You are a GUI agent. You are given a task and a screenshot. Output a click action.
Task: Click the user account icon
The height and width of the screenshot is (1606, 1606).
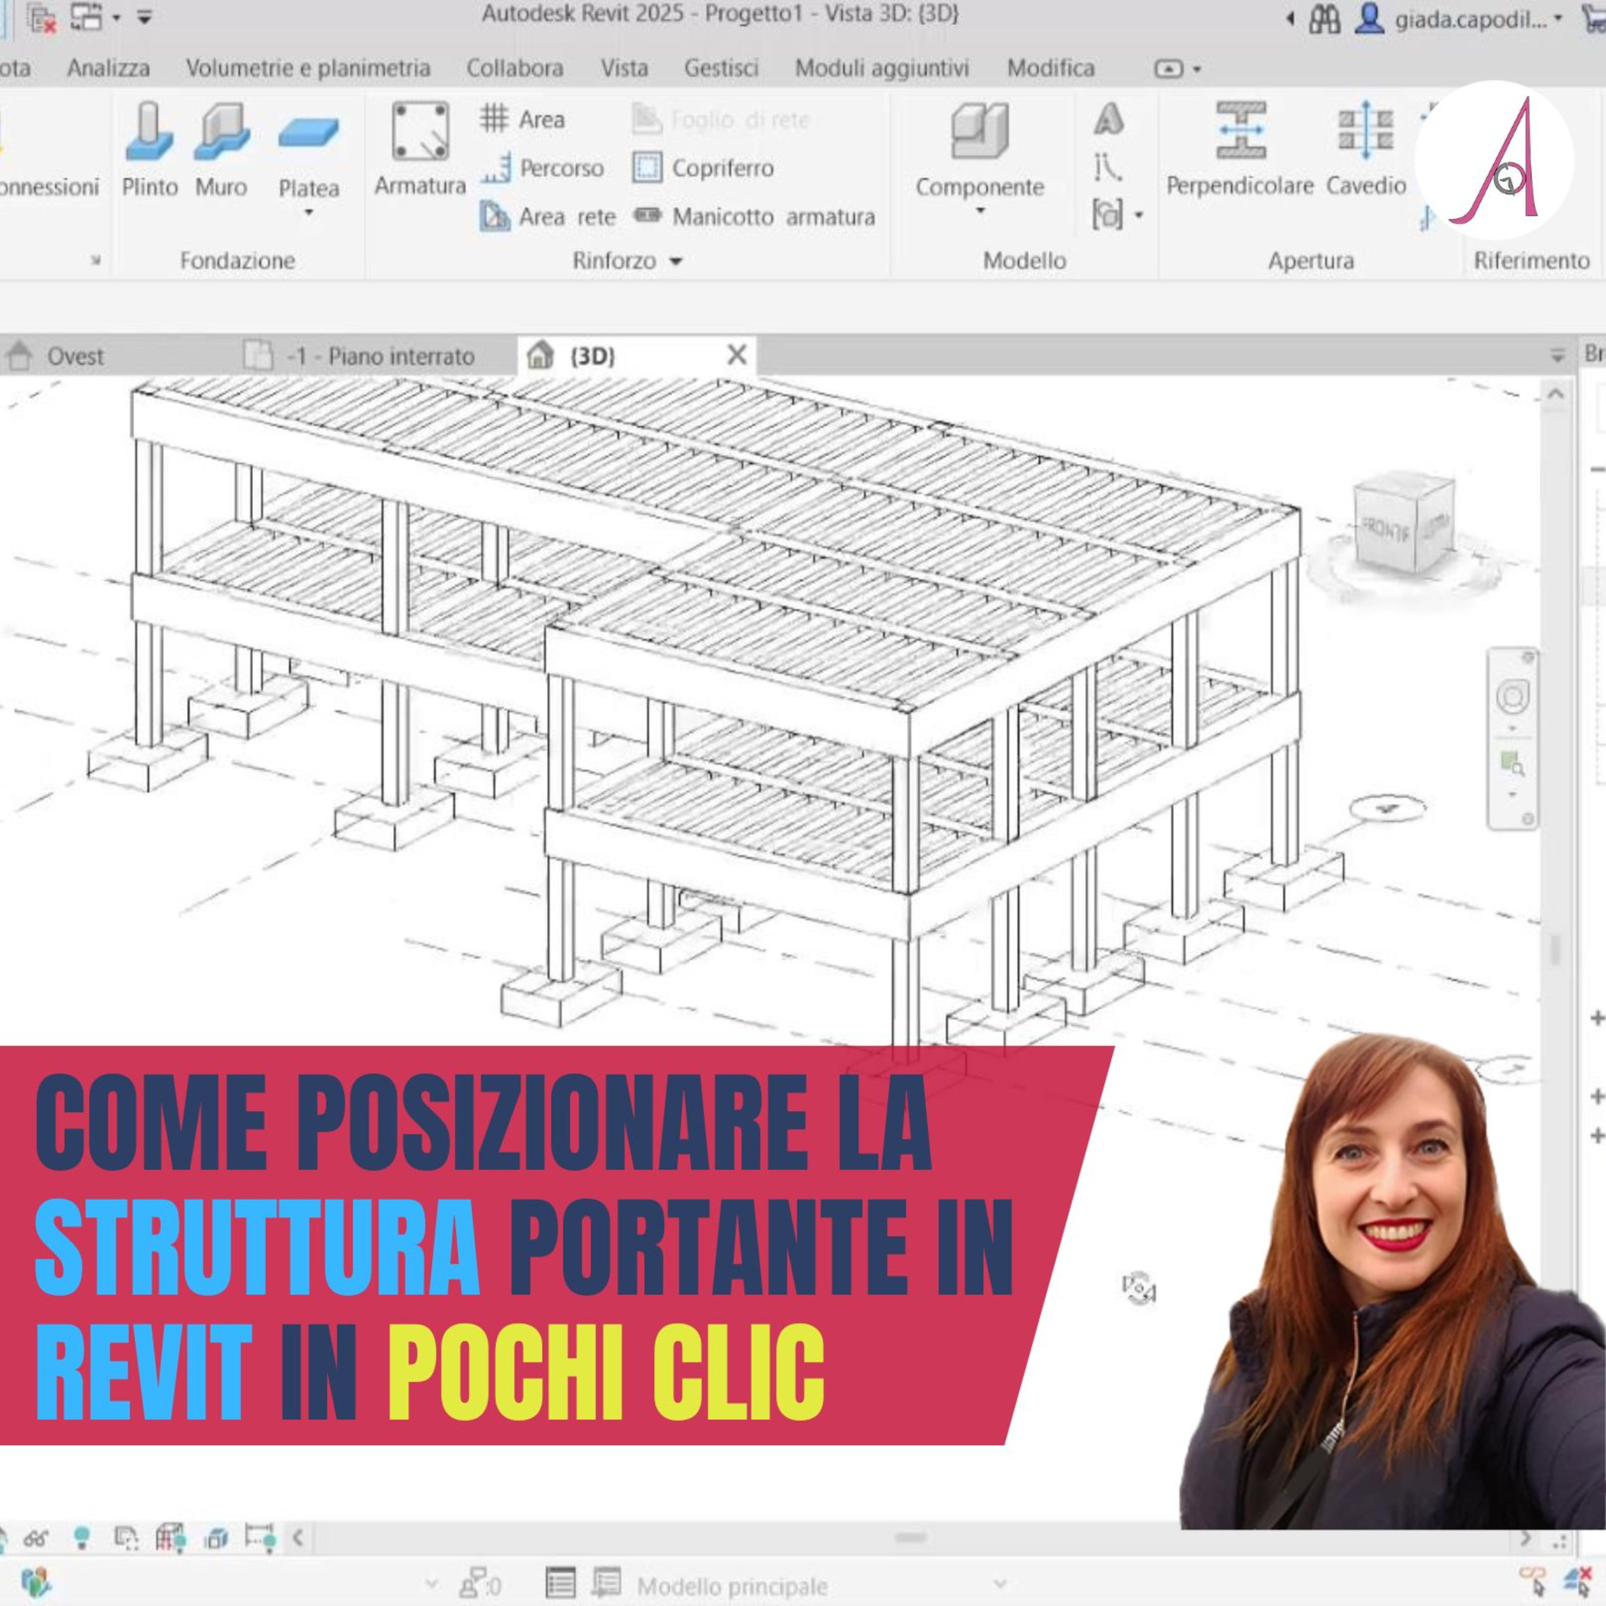[1369, 18]
